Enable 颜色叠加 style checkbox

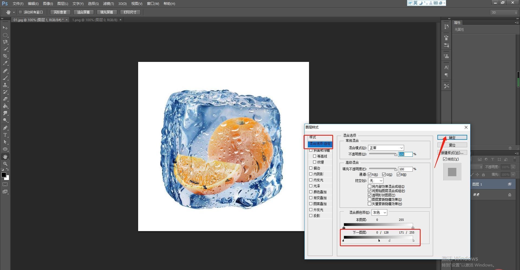[311, 192]
